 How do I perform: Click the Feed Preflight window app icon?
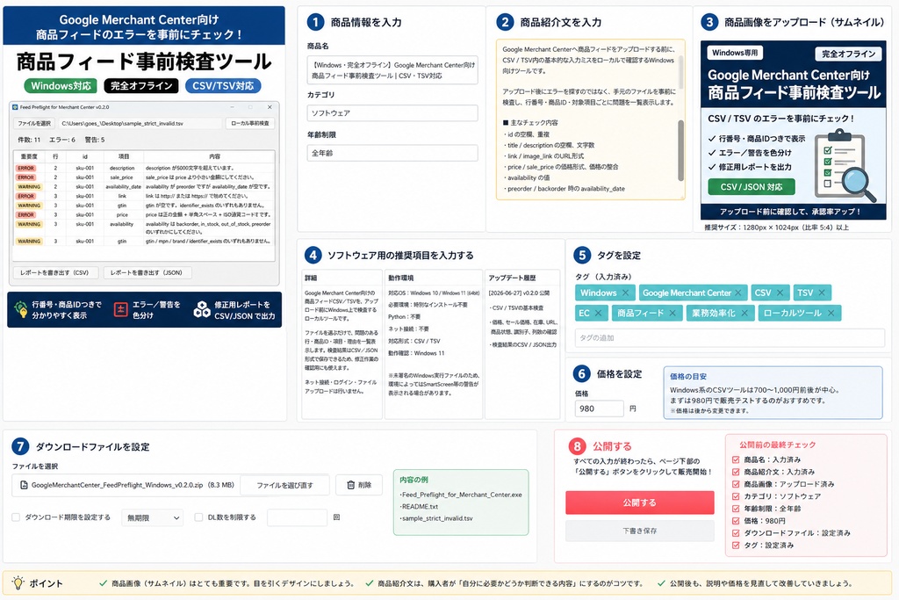[15, 107]
